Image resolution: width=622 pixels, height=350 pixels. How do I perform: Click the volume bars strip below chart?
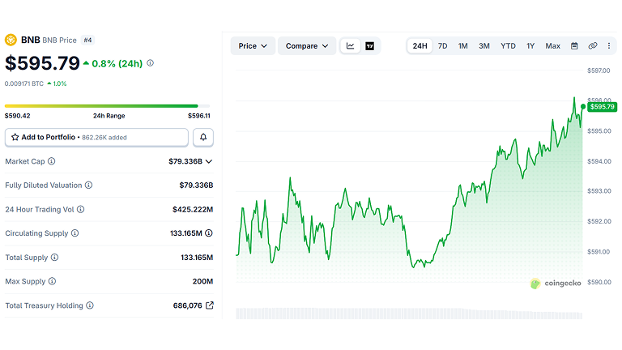coord(409,313)
